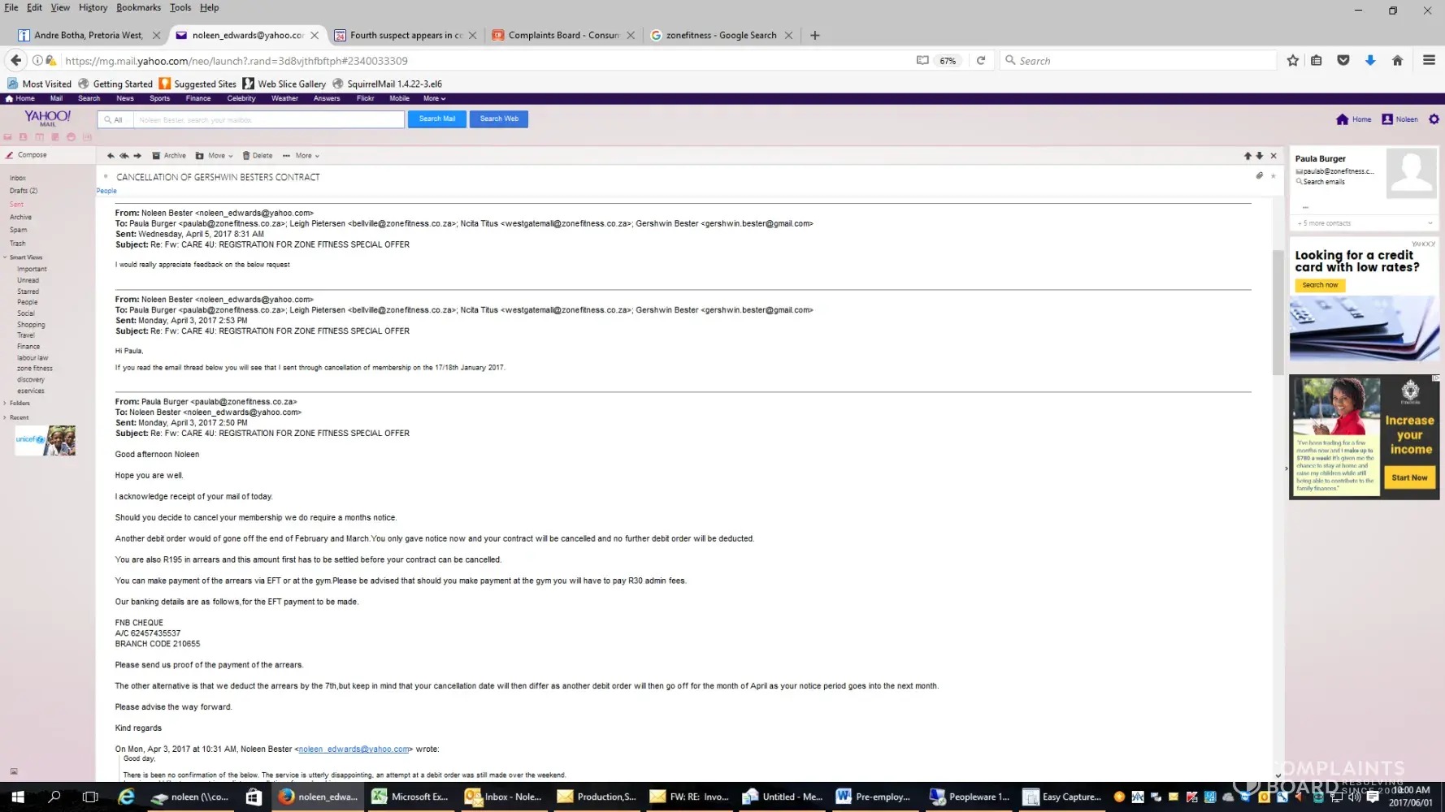Open Yahoo Mail settings gear
This screenshot has height=812, width=1445.
pos(1434,119)
